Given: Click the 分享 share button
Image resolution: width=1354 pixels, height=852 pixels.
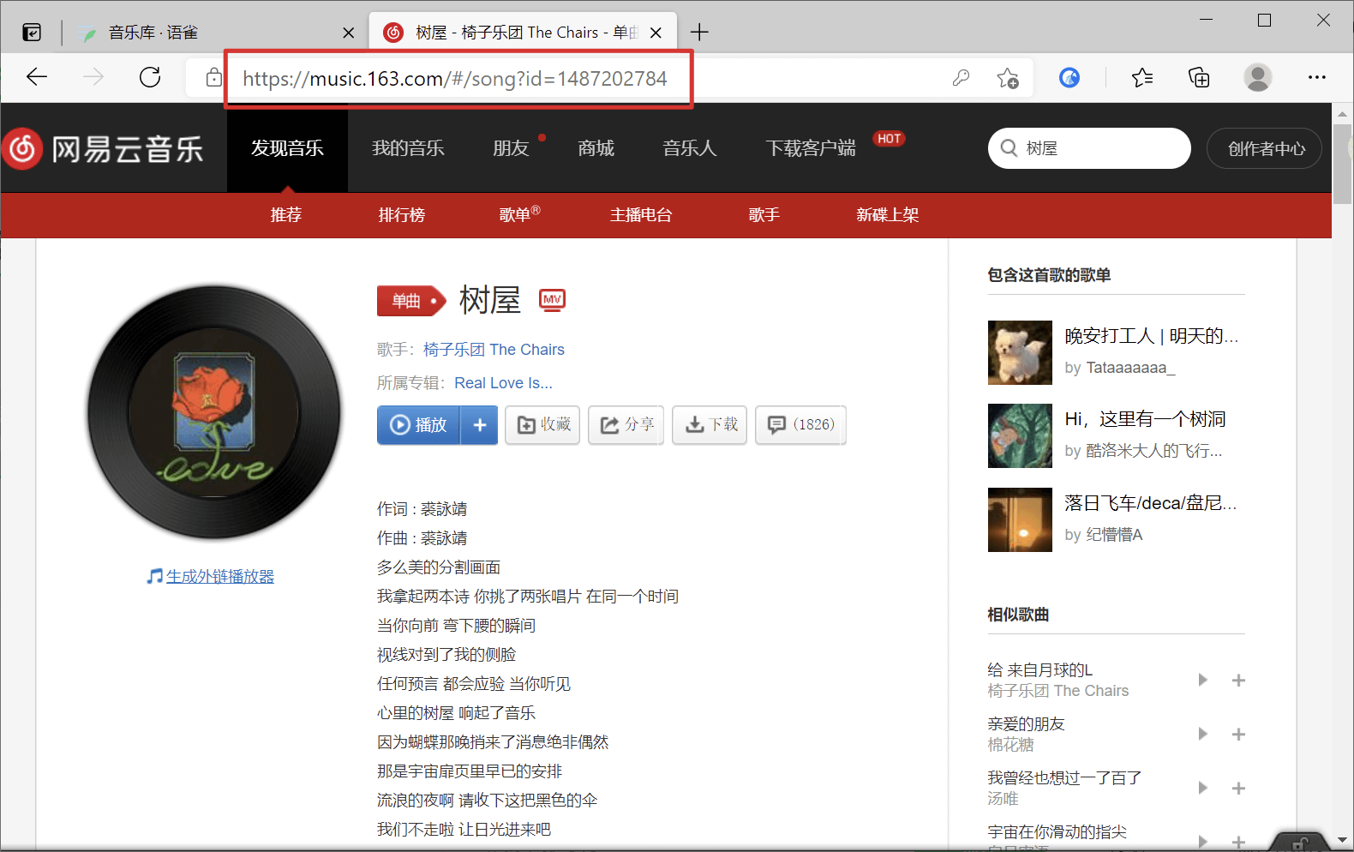Looking at the screenshot, I should pyautogui.click(x=626, y=424).
